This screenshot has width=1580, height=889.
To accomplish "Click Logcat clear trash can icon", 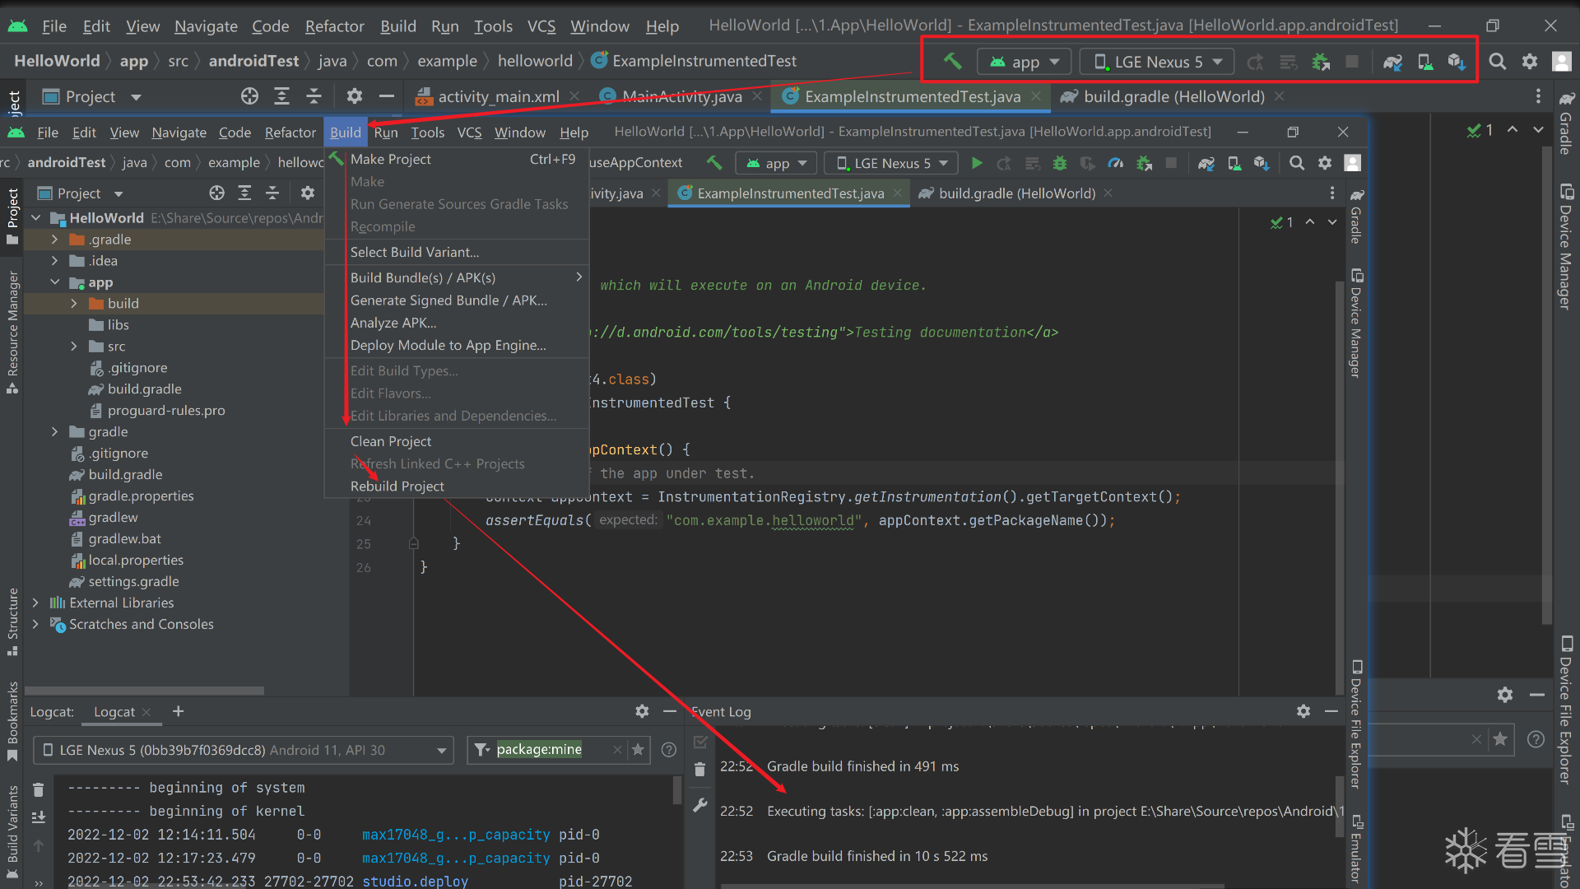I will [x=38, y=789].
